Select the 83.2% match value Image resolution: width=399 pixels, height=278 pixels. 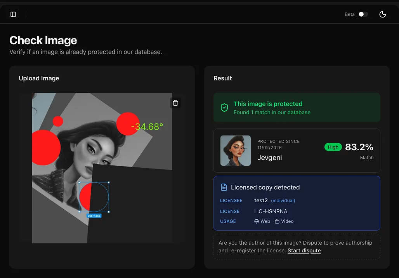point(359,147)
